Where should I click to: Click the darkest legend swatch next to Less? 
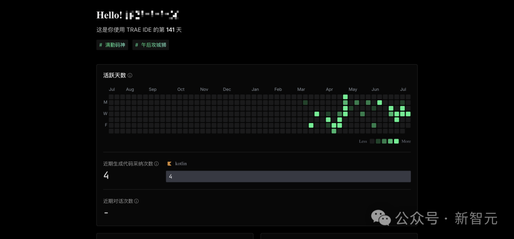[372, 142]
